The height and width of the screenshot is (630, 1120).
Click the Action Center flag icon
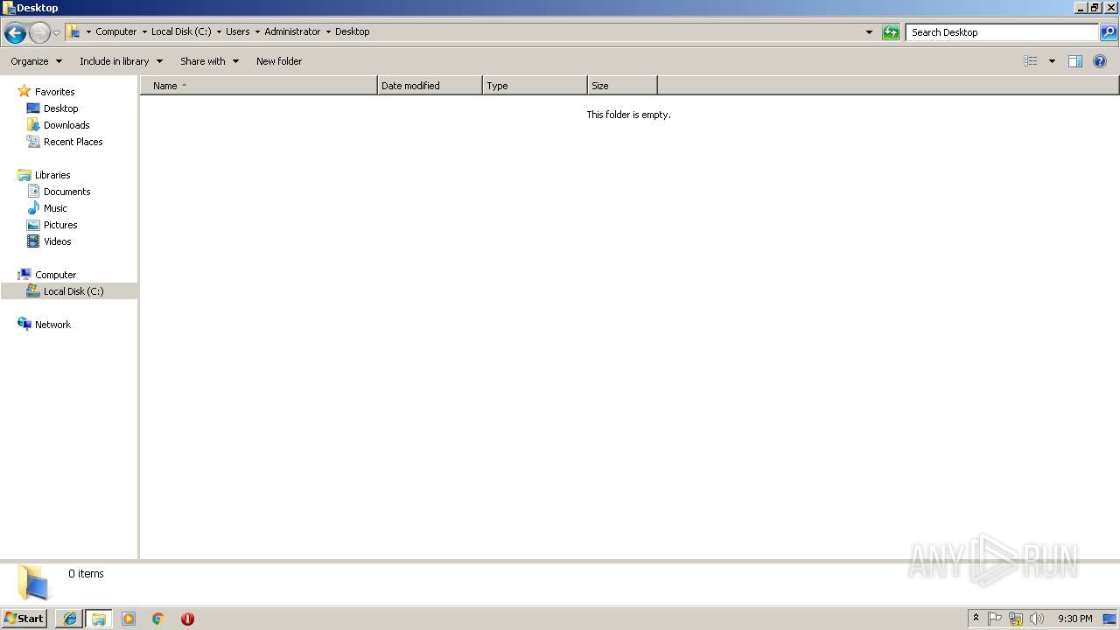coord(995,619)
